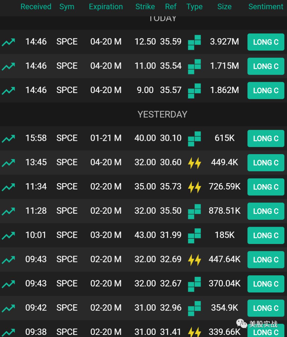Click the lightning sweep icon on the 11:34 row

click(x=194, y=187)
